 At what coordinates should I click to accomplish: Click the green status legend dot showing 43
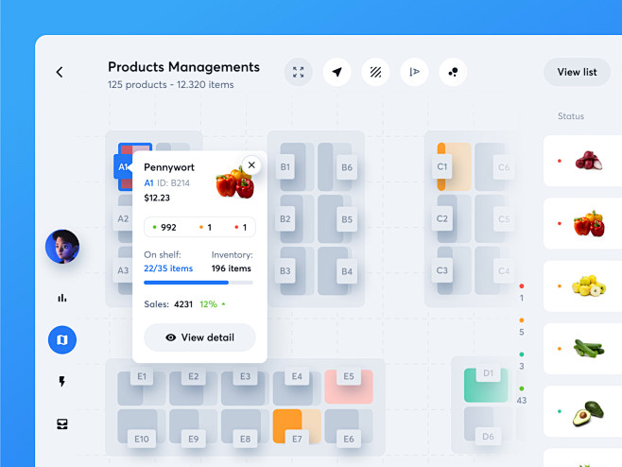coord(522,389)
